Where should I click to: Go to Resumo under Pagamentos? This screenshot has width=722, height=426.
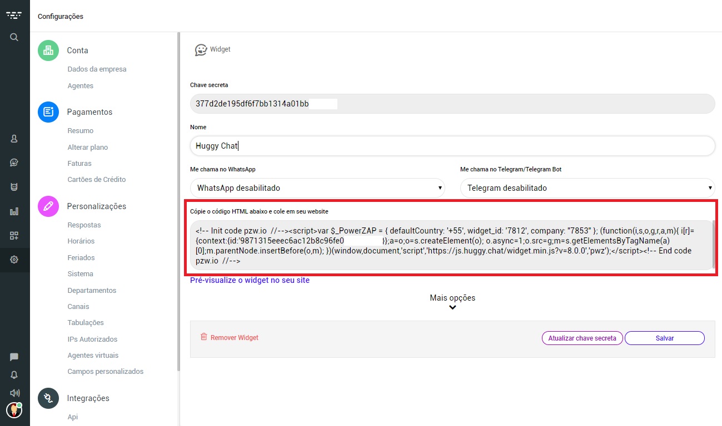(80, 131)
